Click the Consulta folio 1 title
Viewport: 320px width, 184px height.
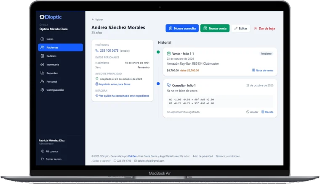pyautogui.click(x=184, y=85)
